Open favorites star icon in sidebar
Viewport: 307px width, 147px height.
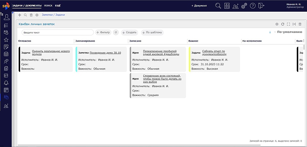click(6, 39)
